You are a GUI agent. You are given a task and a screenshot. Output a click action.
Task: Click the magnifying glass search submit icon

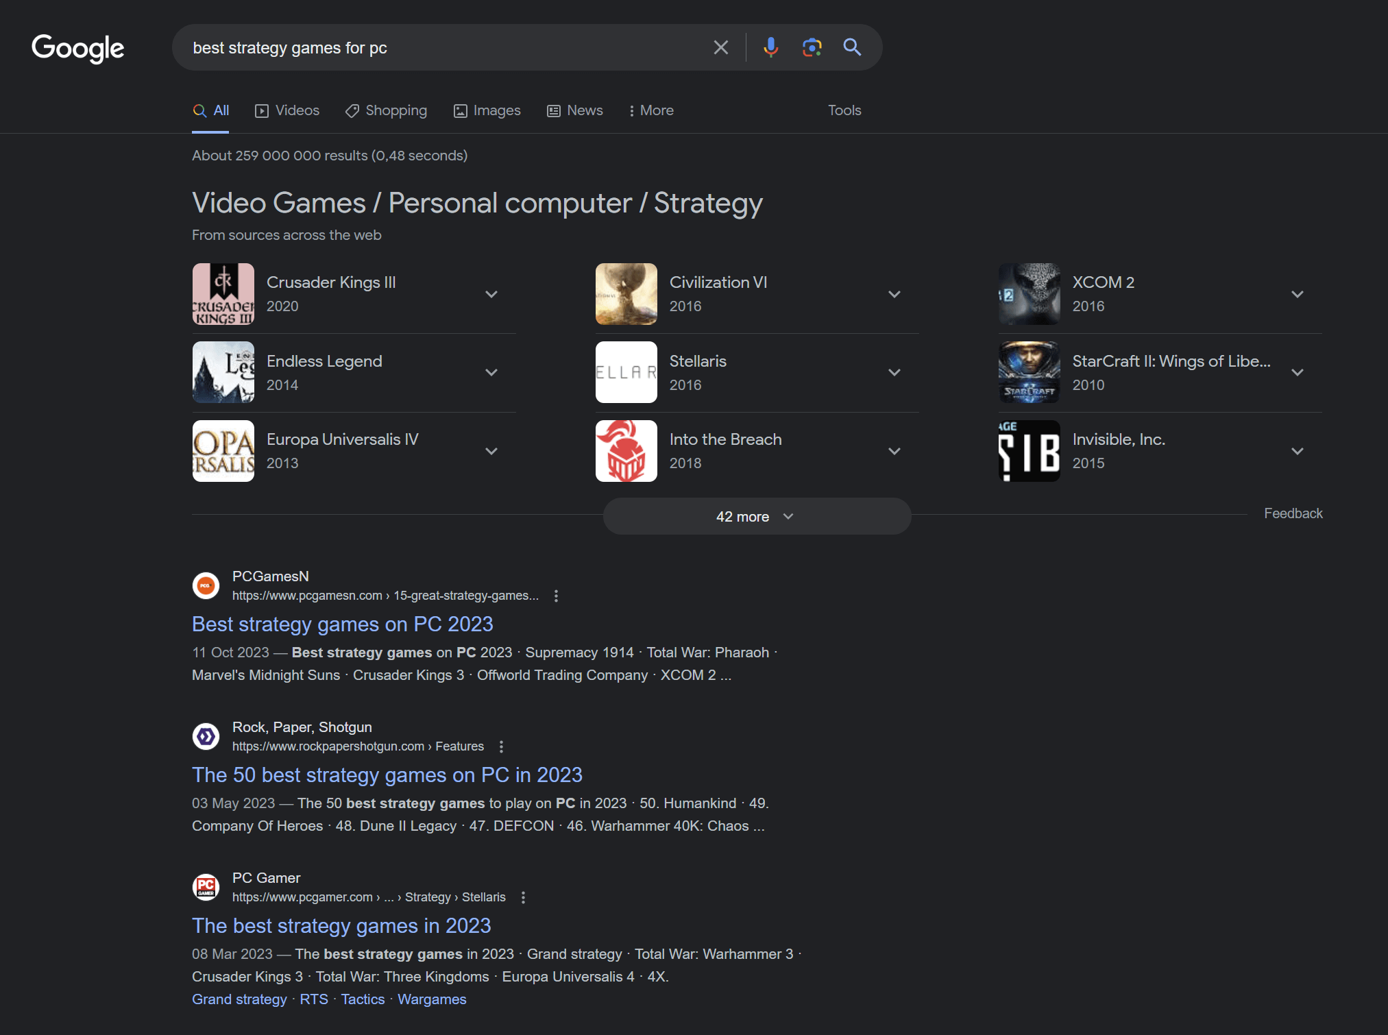tap(851, 47)
